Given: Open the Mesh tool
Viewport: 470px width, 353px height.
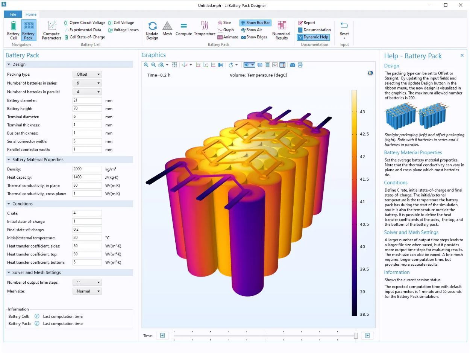Looking at the screenshot, I should click(167, 30).
